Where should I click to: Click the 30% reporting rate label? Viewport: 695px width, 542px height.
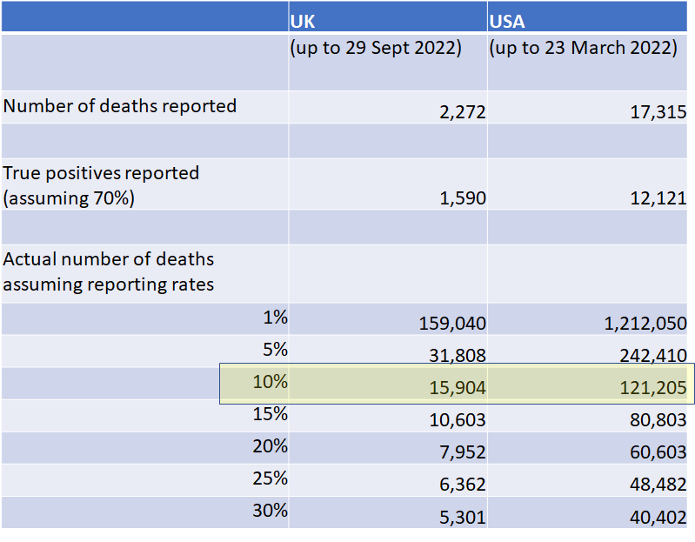(x=270, y=511)
